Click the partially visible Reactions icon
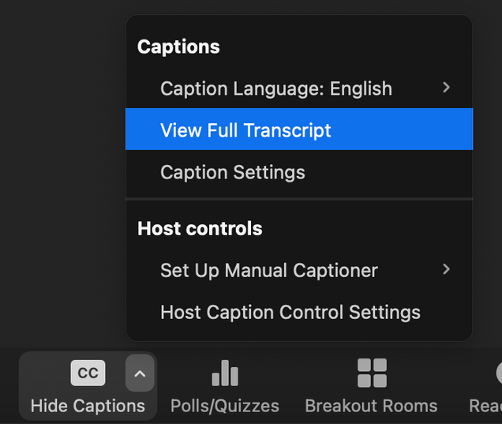Image resolution: width=502 pixels, height=424 pixels. (498, 373)
